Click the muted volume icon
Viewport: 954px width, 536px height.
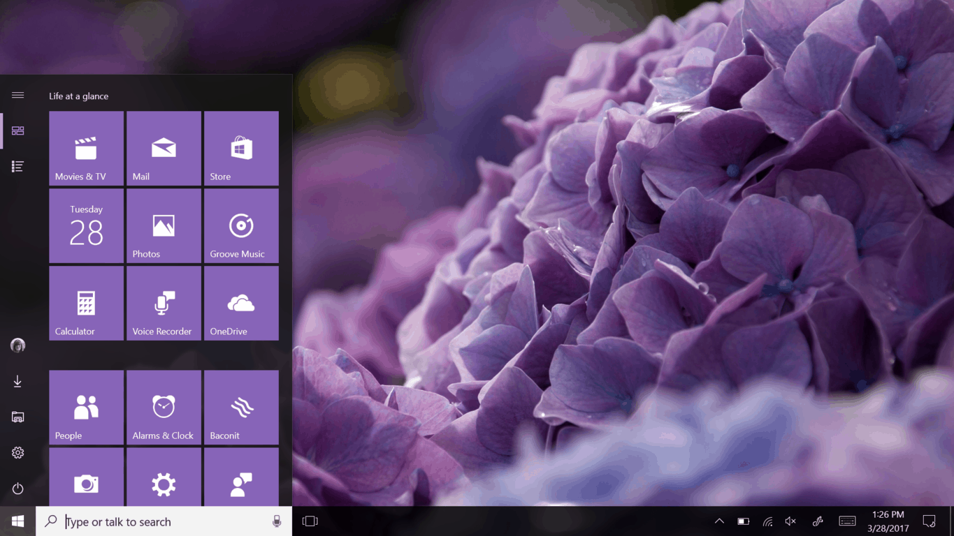click(x=790, y=521)
